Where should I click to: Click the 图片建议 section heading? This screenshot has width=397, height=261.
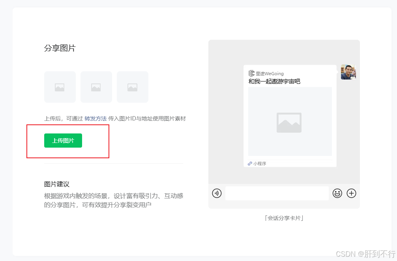(55, 184)
